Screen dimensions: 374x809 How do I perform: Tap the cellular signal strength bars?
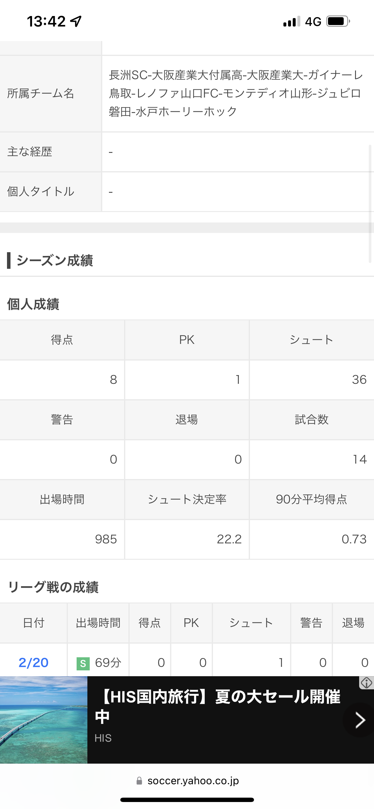[291, 21]
